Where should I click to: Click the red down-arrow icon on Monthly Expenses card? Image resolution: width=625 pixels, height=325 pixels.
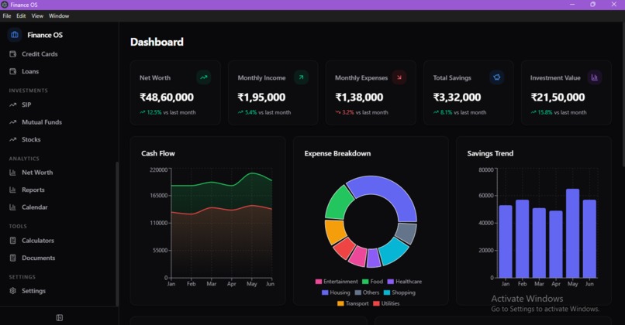pos(399,77)
